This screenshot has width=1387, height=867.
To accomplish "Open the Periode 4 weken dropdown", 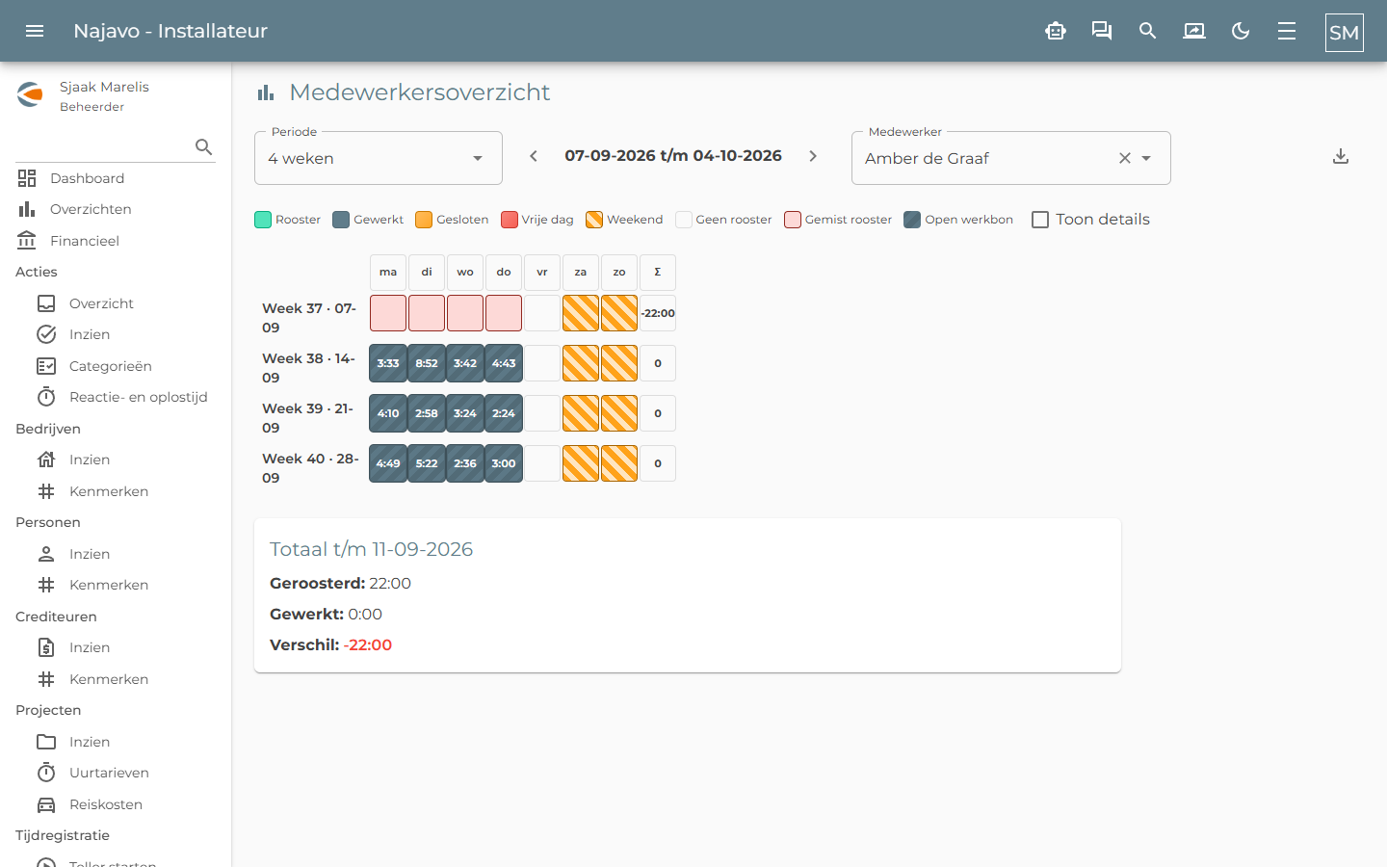I will pos(379,158).
